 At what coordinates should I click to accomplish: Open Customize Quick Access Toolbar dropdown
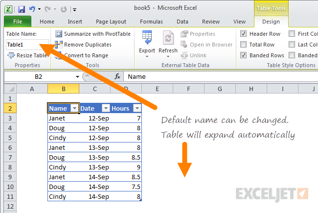click(75, 9)
